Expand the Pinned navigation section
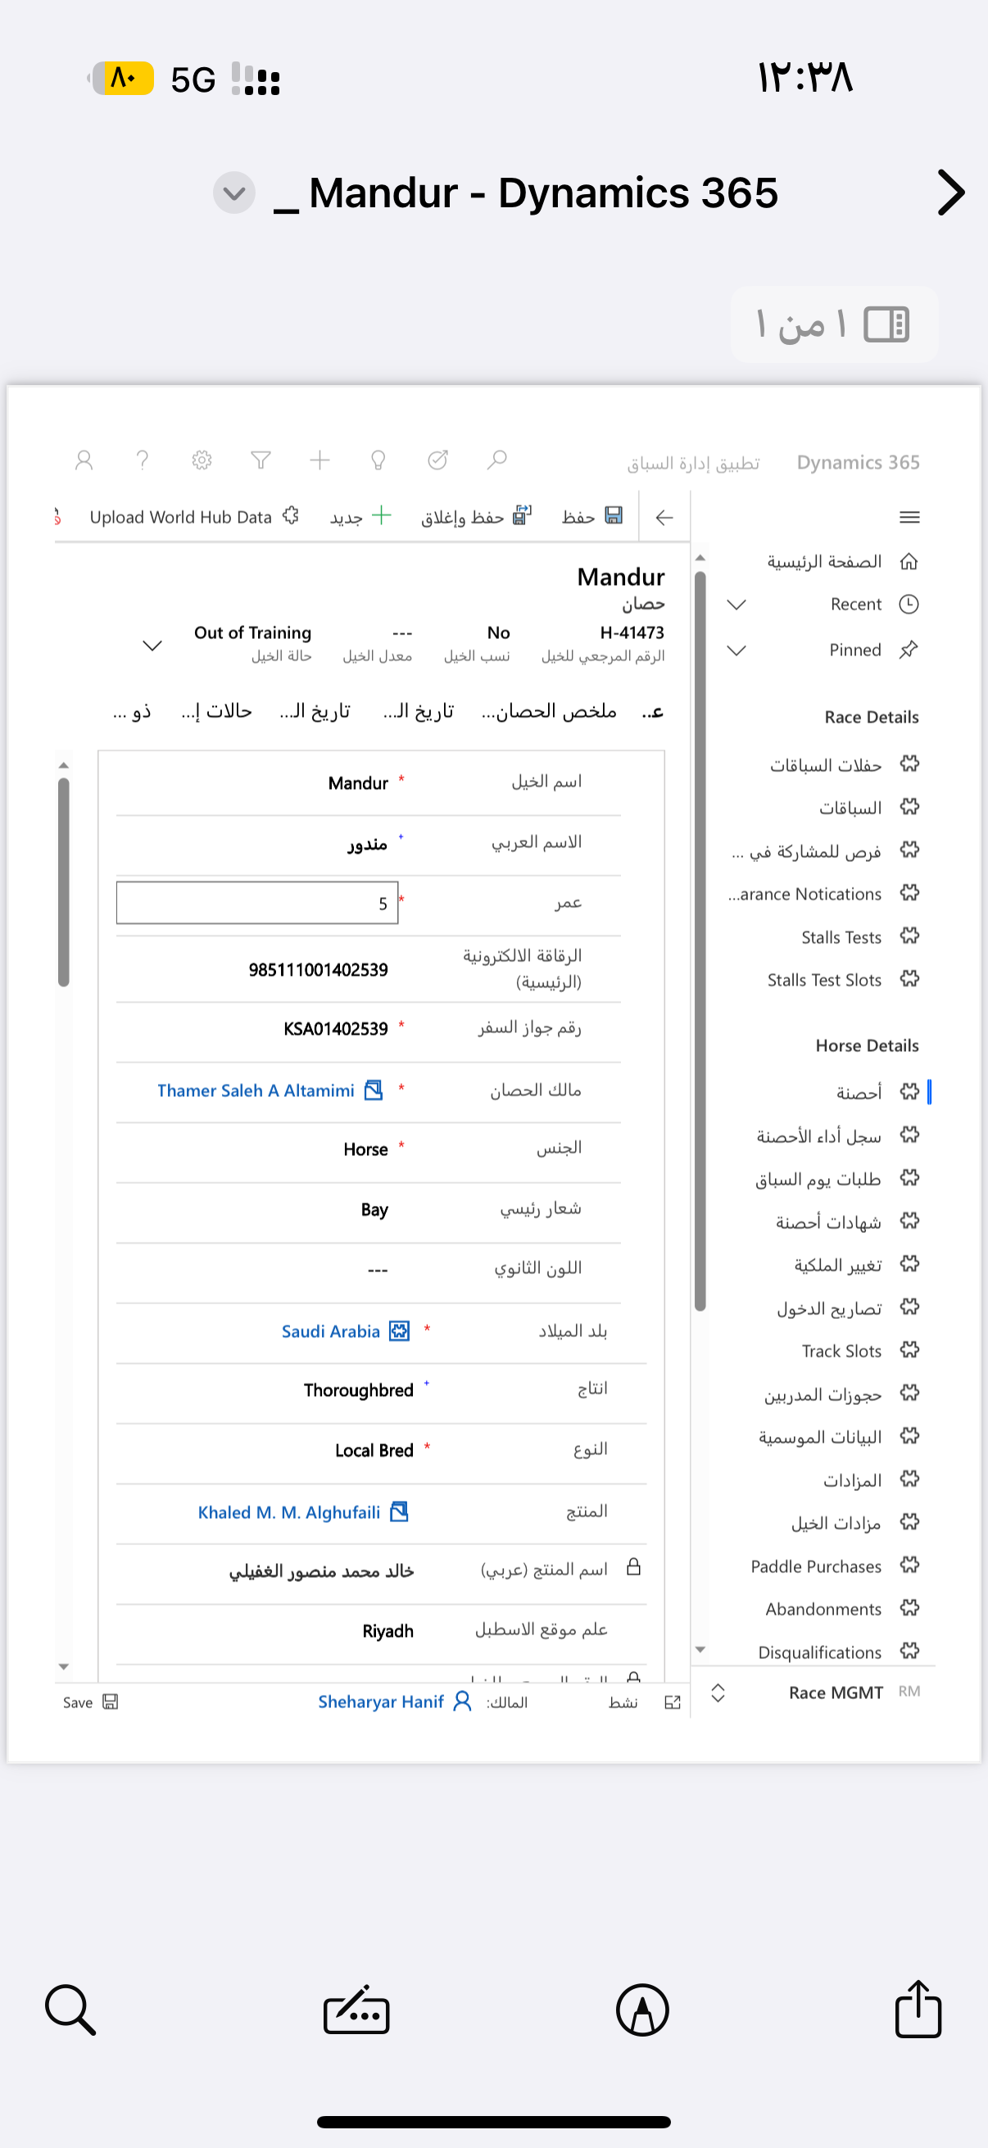The height and width of the screenshot is (2148, 988). 736,650
